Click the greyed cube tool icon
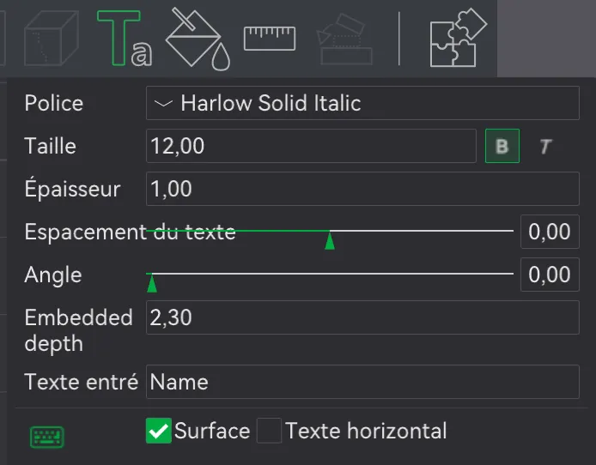The image size is (596, 465). [x=51, y=38]
